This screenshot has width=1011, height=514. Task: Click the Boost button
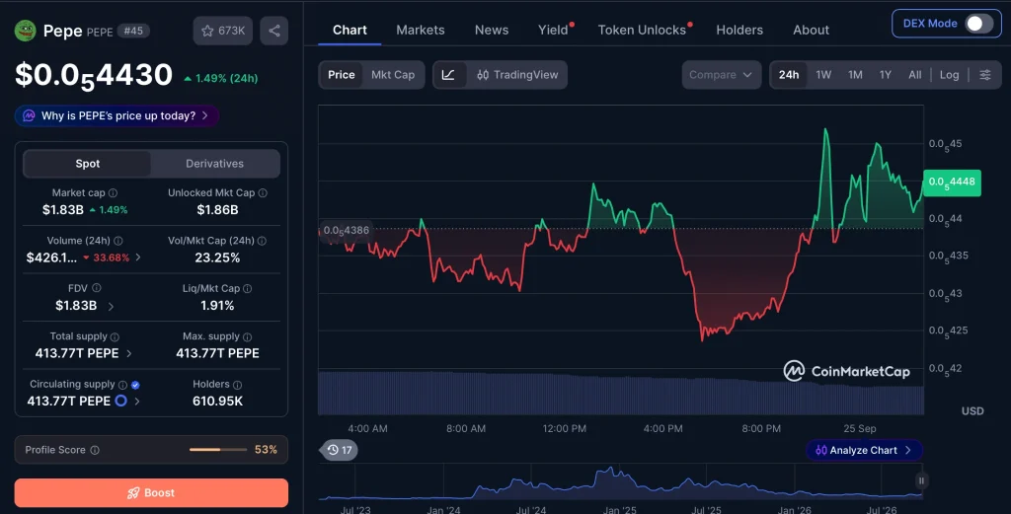pyautogui.click(x=151, y=492)
